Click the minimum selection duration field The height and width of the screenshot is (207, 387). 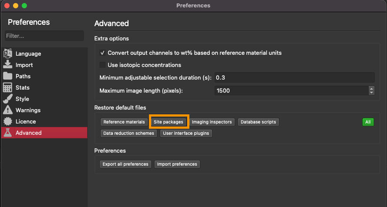pos(294,78)
